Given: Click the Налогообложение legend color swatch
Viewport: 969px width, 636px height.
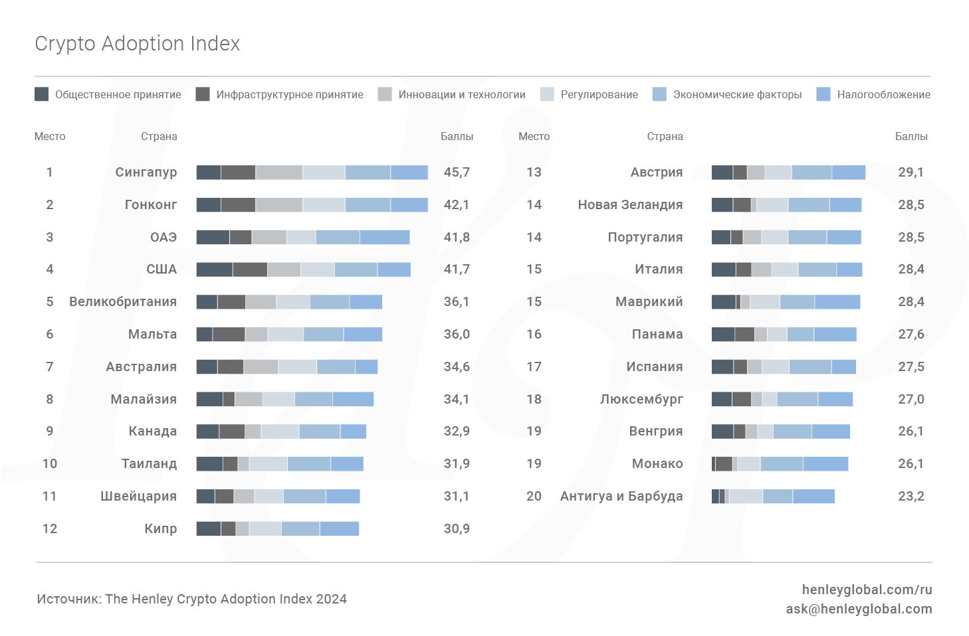Looking at the screenshot, I should (823, 94).
